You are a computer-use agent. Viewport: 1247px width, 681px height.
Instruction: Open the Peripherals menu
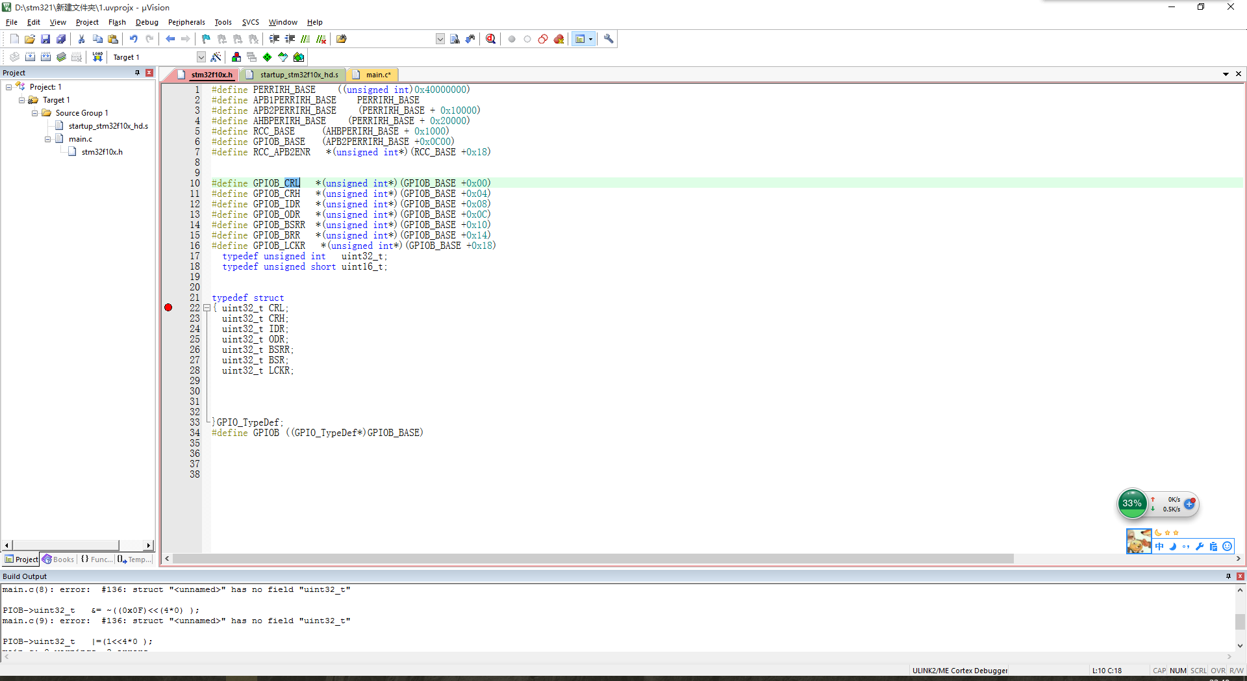click(x=186, y=22)
